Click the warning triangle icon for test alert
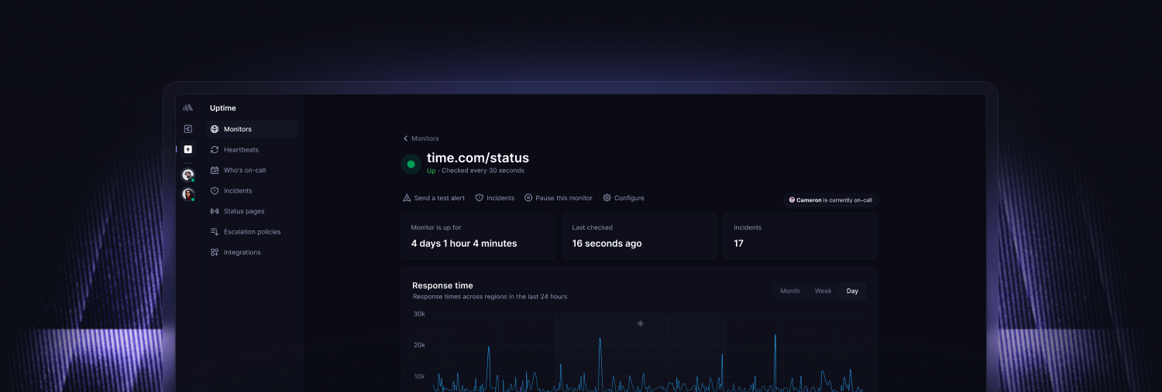 407,198
